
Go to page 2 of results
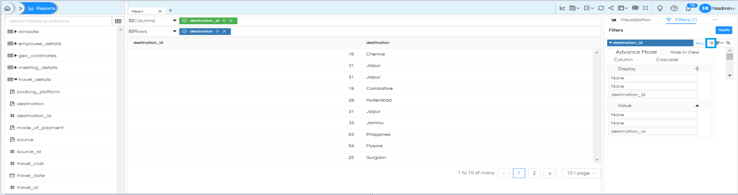tap(534, 173)
